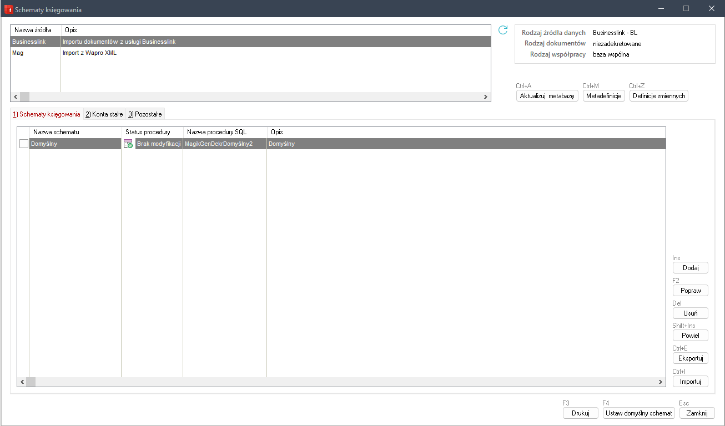Delete schema using Usuń button

click(690, 313)
